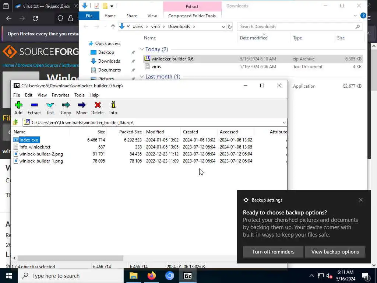Switch to Explorer's Home ribbon tab
The height and width of the screenshot is (283, 377).
point(110,16)
